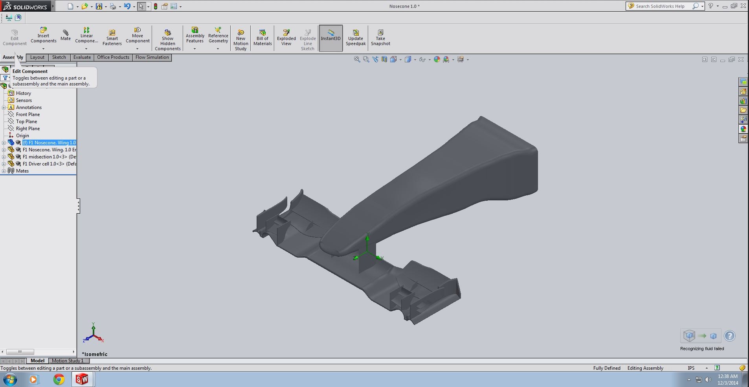Viewport: 749px width, 387px height.
Task: Click Zoom to Area icon
Action: [366, 60]
